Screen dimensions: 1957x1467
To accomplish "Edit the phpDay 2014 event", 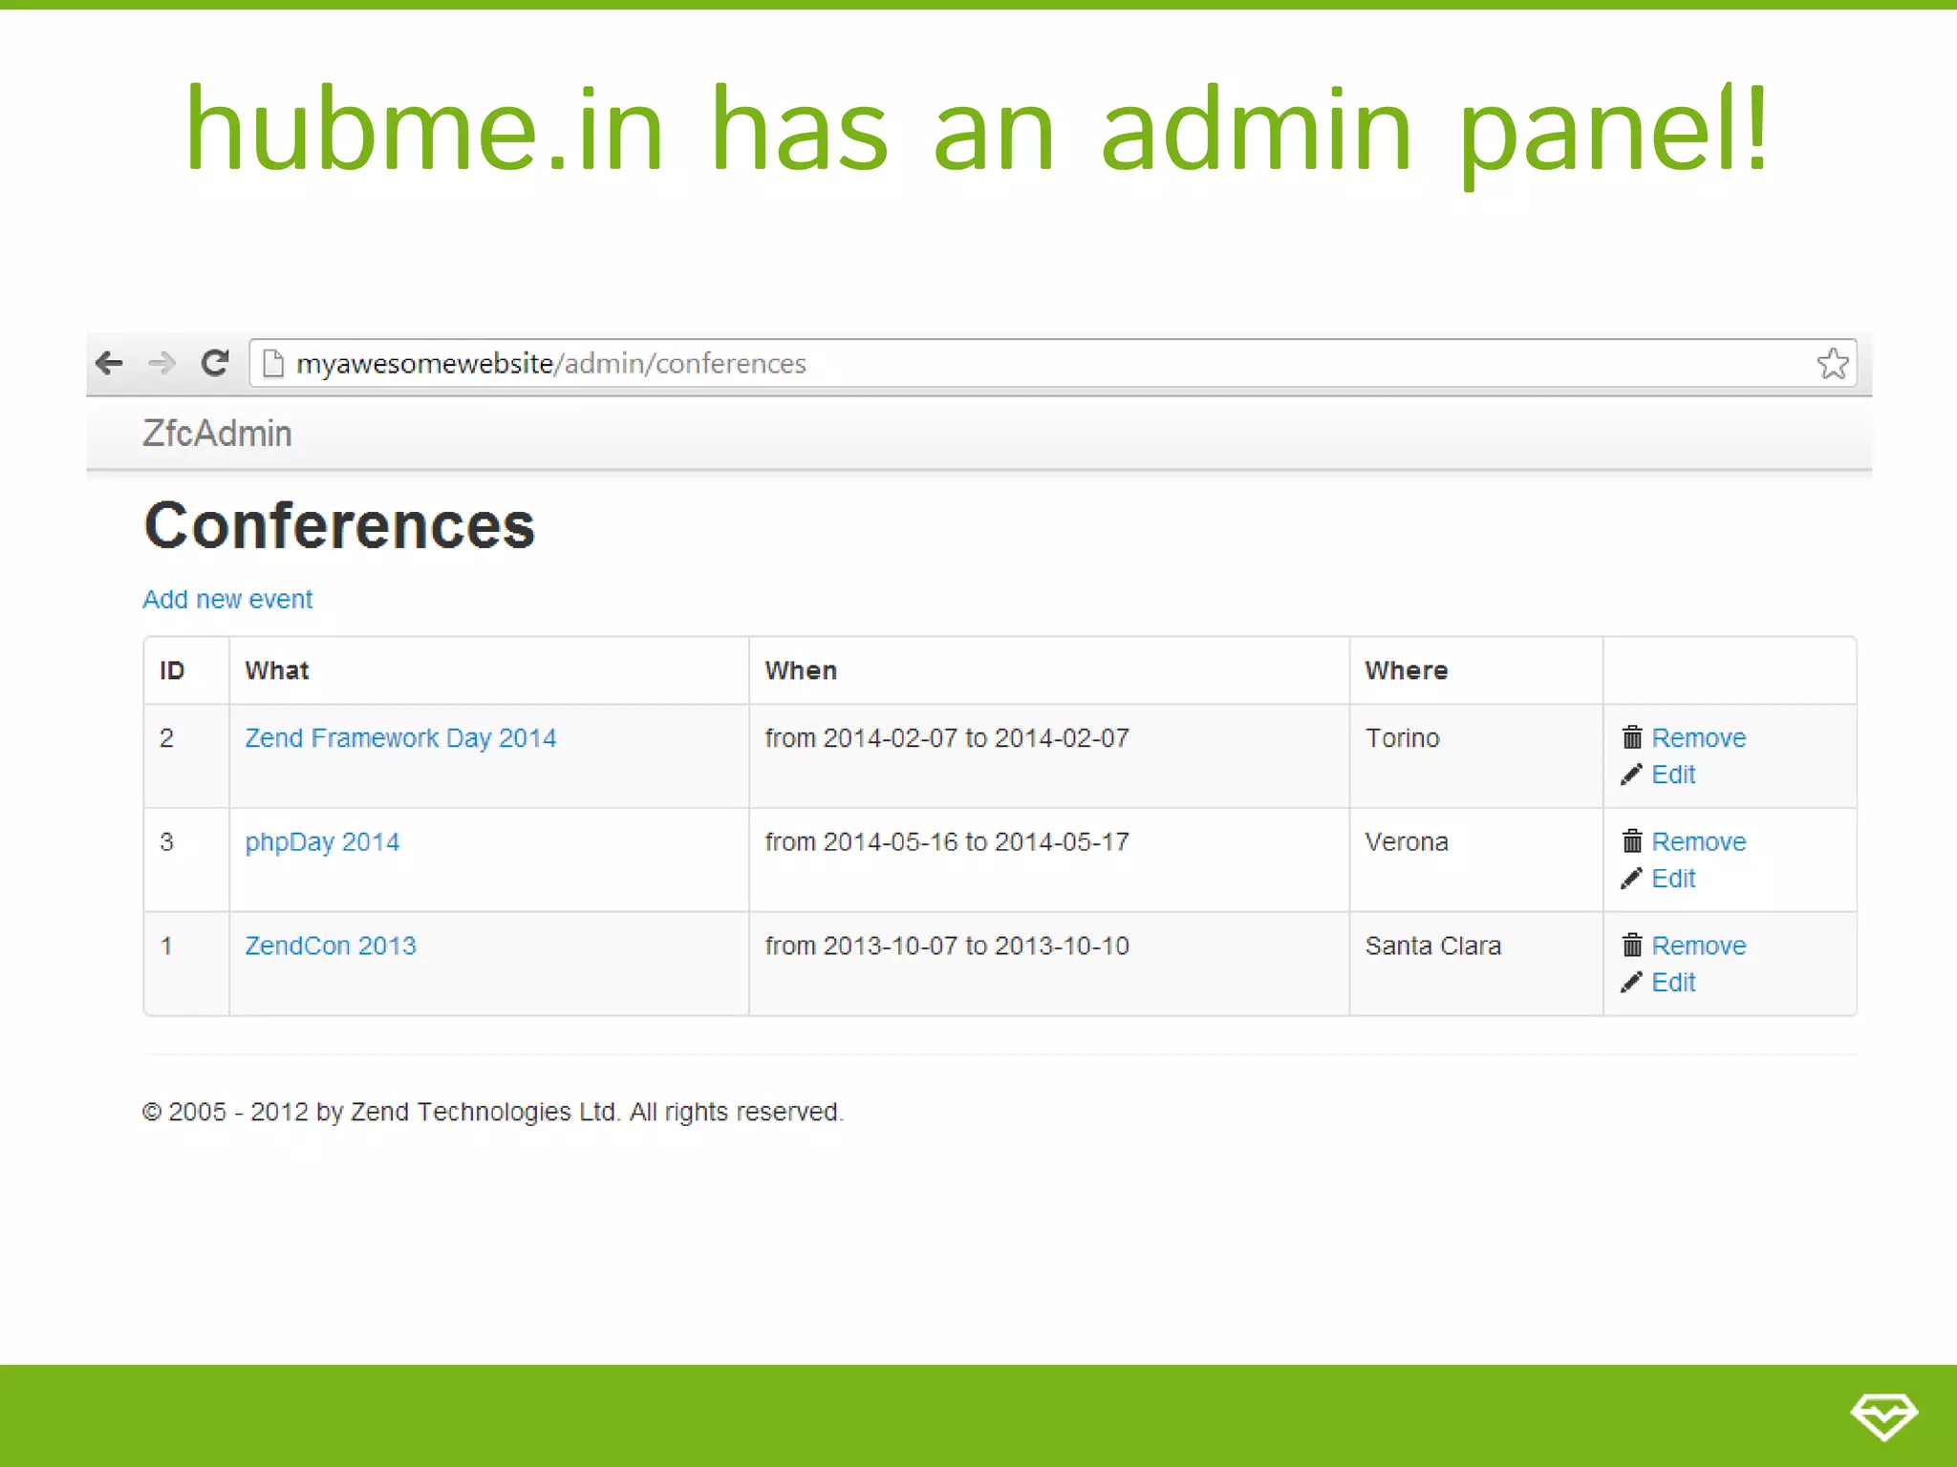I will tap(1673, 879).
